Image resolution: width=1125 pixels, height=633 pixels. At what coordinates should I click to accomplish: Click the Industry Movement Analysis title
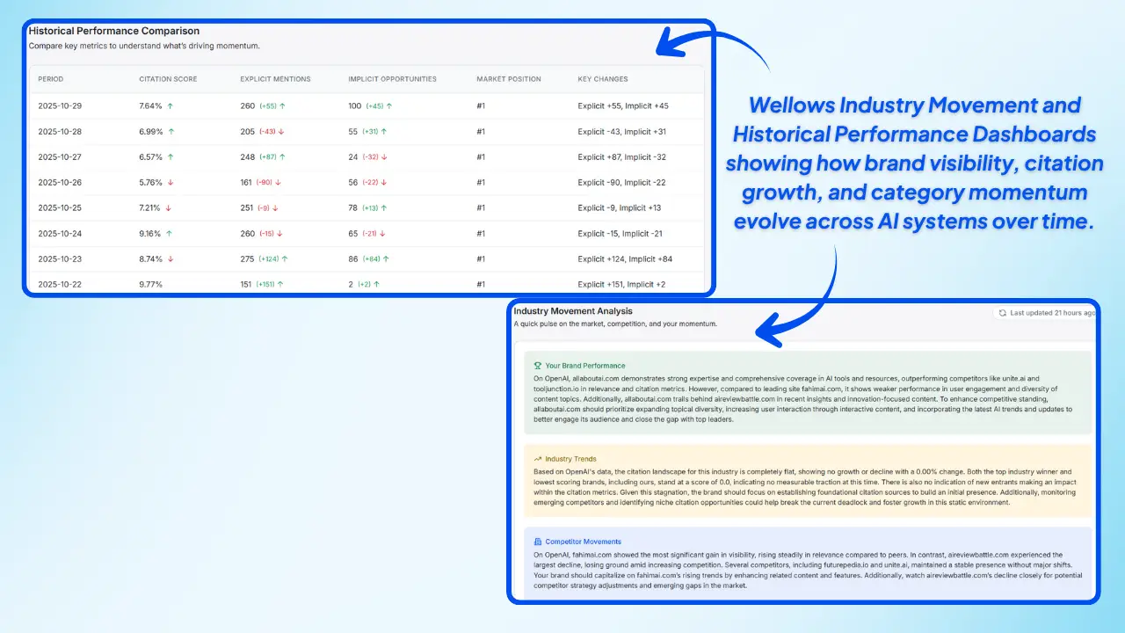[x=573, y=310]
